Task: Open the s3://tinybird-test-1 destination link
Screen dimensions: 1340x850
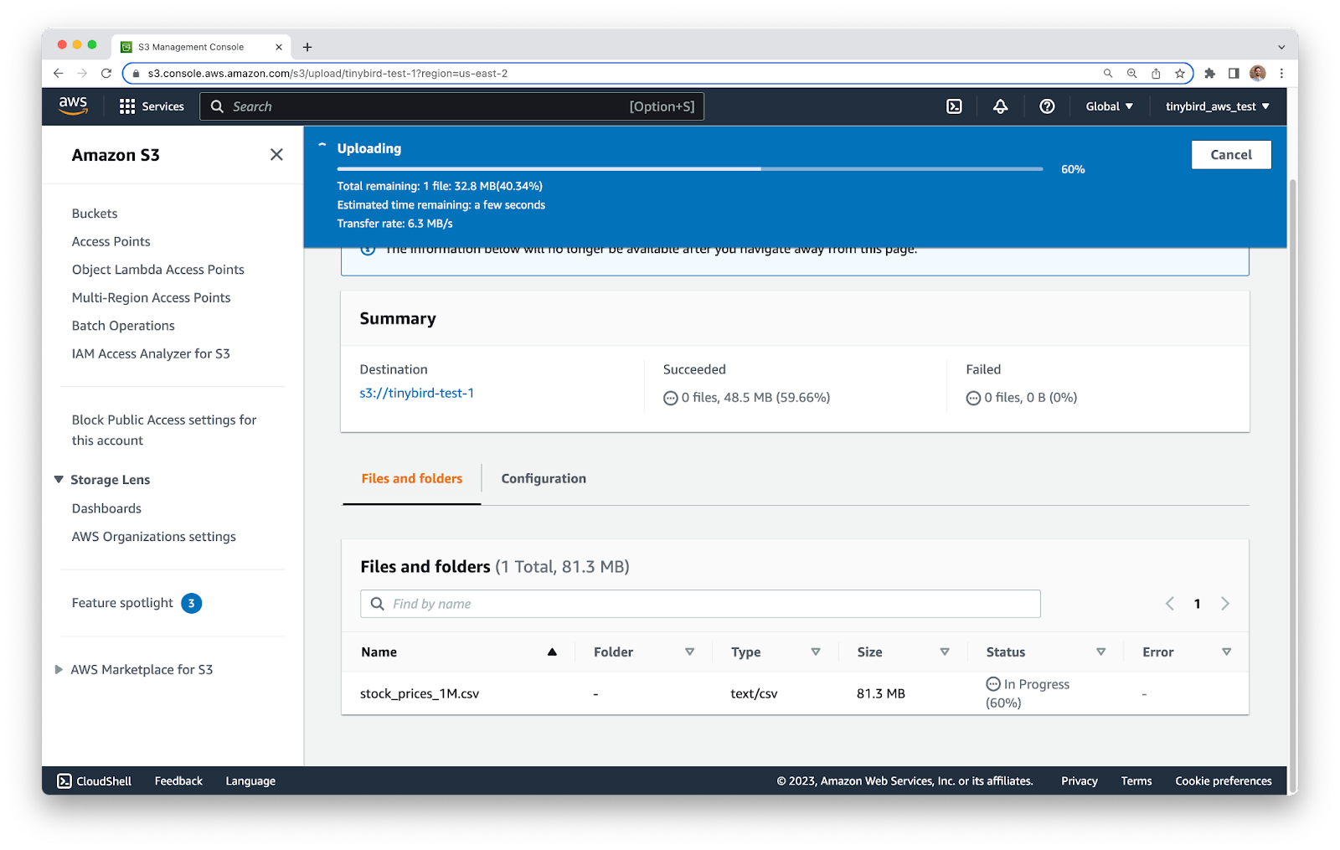Action: (x=416, y=393)
